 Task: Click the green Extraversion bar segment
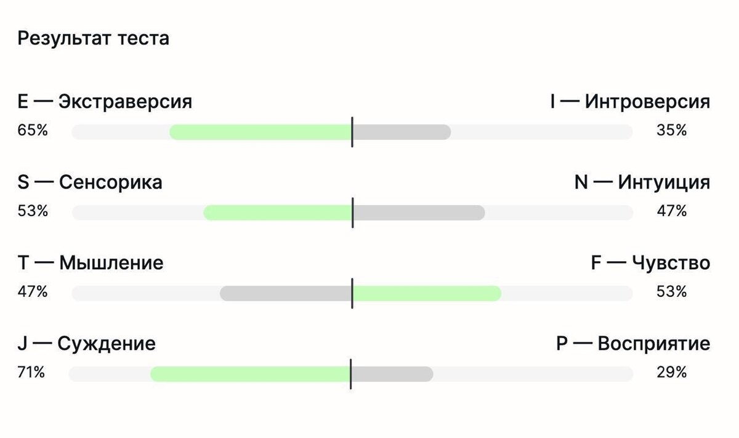(x=260, y=132)
